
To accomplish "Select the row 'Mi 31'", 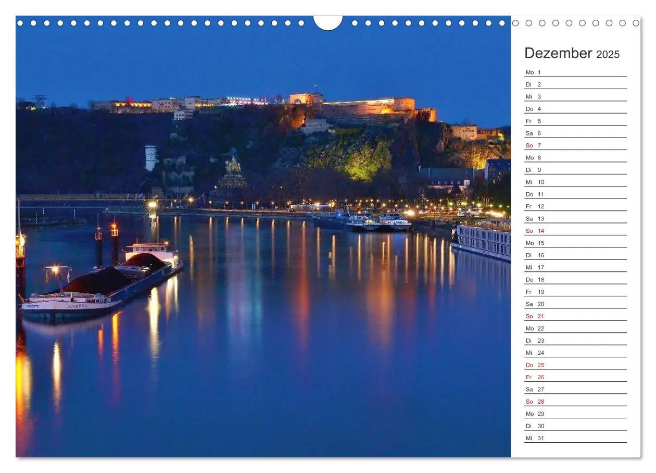I will 576,438.
